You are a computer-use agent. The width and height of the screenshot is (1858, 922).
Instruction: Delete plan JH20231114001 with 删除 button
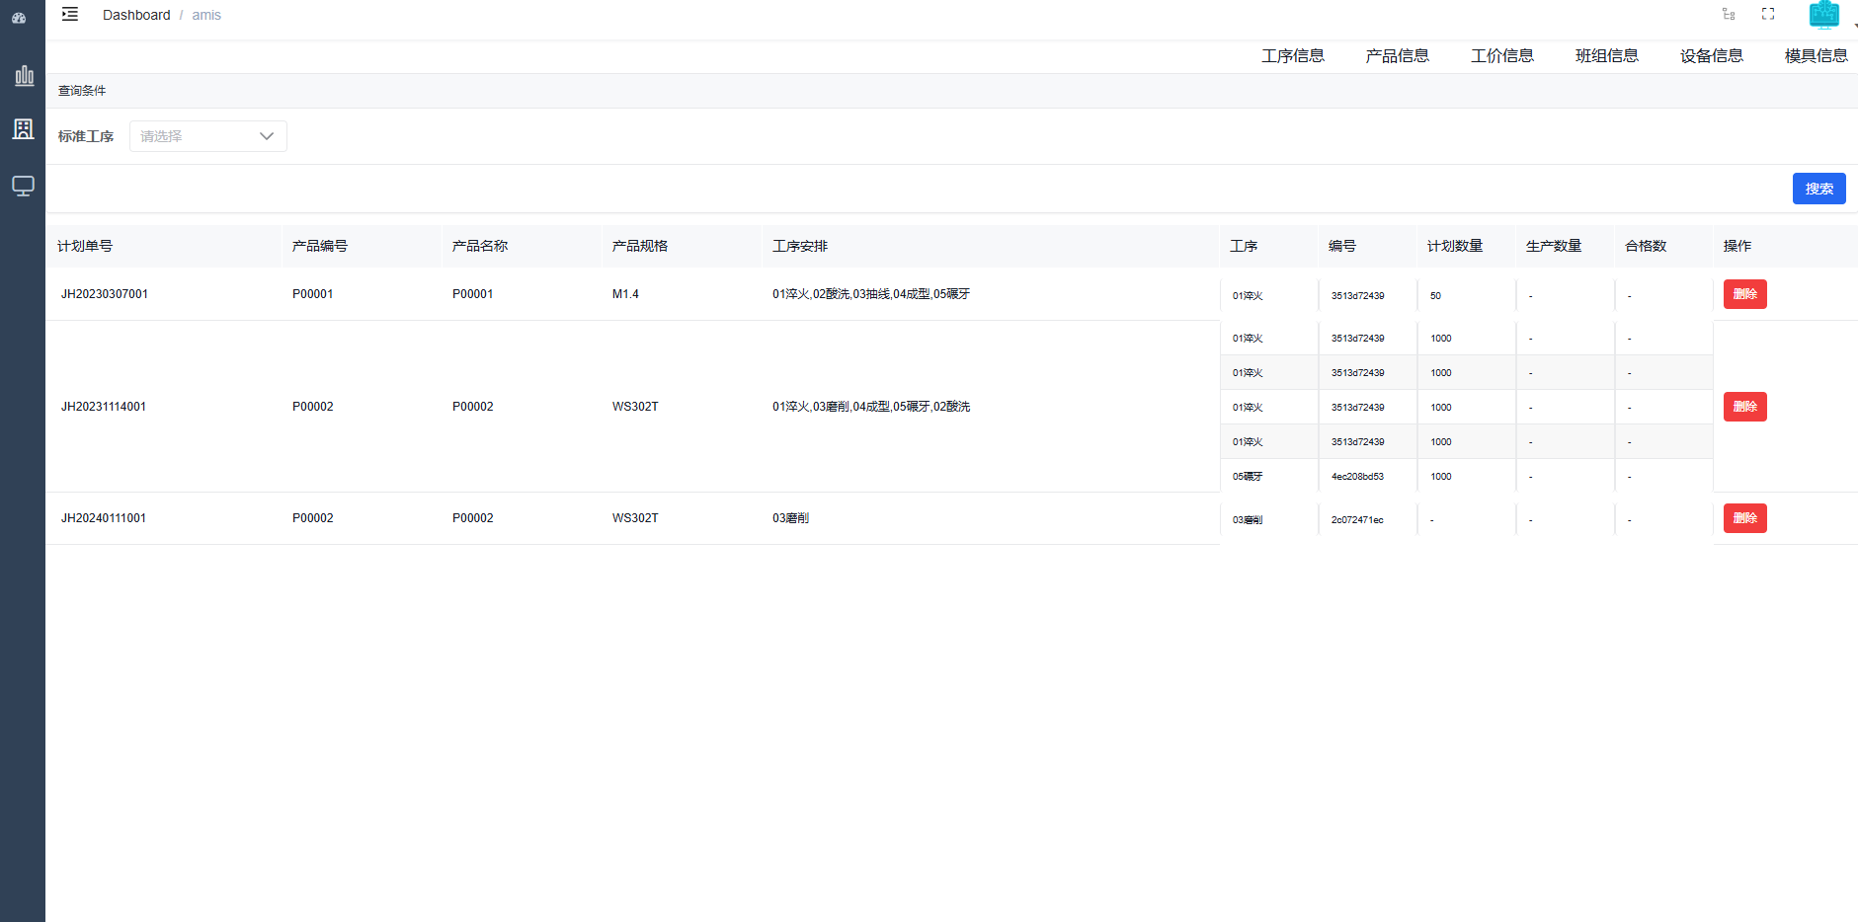(x=1745, y=407)
